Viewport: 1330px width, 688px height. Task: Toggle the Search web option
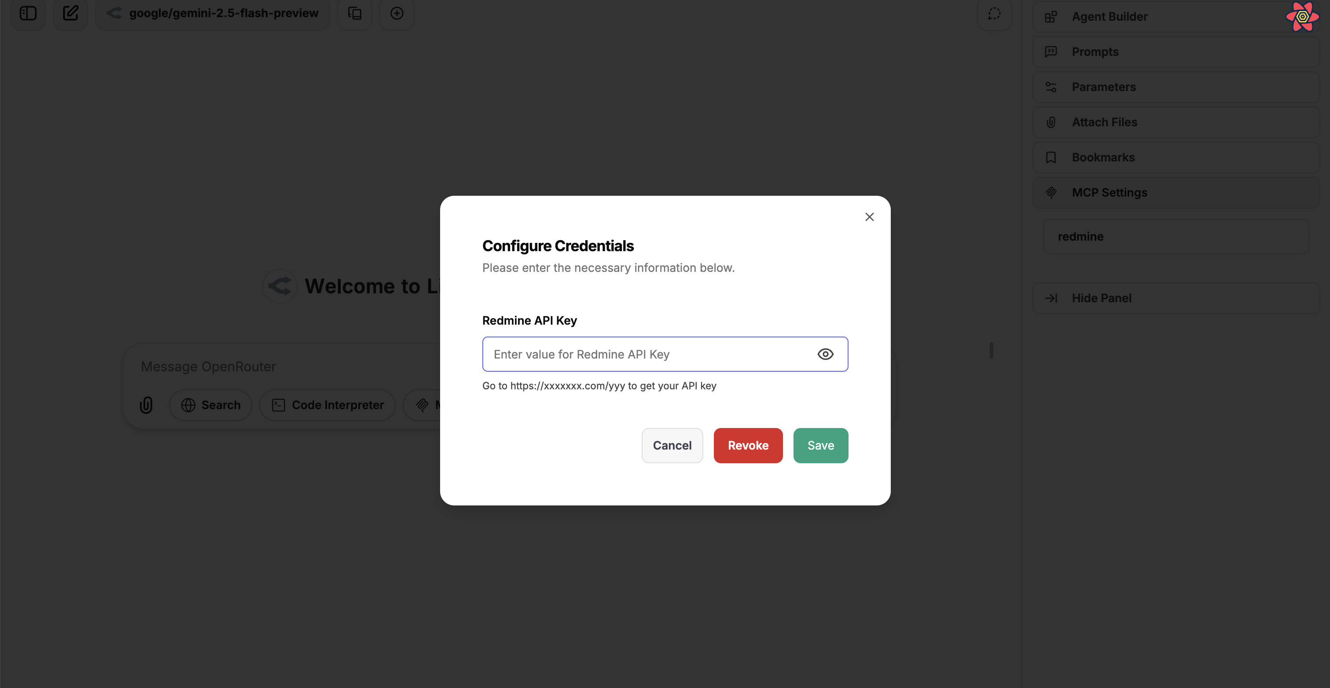click(210, 405)
